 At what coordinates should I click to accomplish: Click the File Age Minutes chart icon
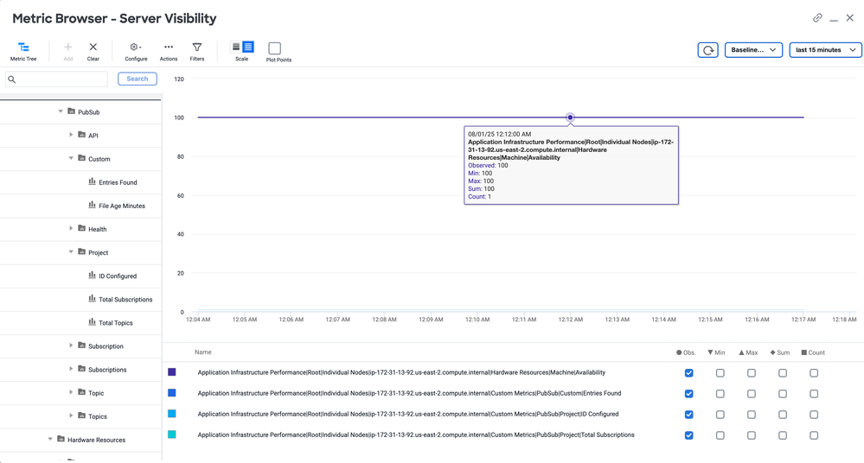coord(92,205)
